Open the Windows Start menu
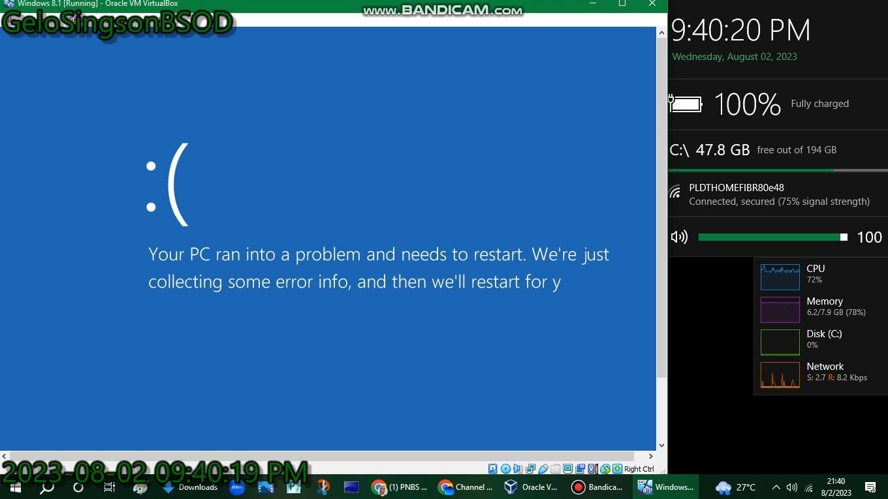This screenshot has width=888, height=499. [x=16, y=487]
